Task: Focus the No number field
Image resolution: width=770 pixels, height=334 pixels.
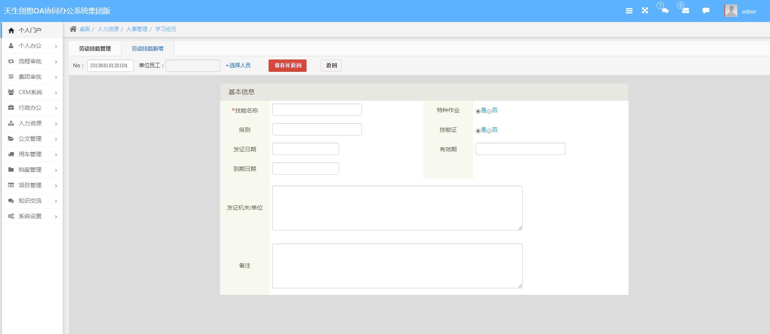Action: tap(110, 66)
